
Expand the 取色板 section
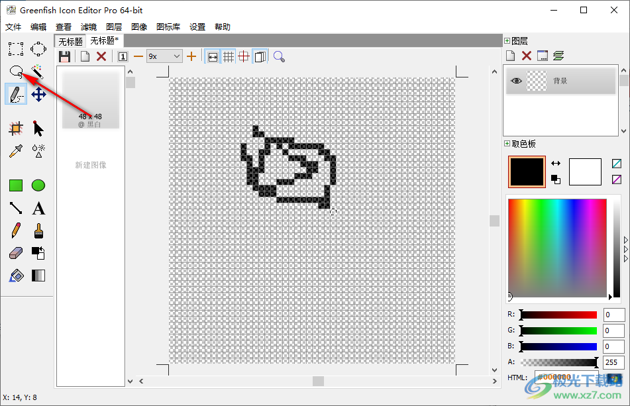click(x=507, y=144)
